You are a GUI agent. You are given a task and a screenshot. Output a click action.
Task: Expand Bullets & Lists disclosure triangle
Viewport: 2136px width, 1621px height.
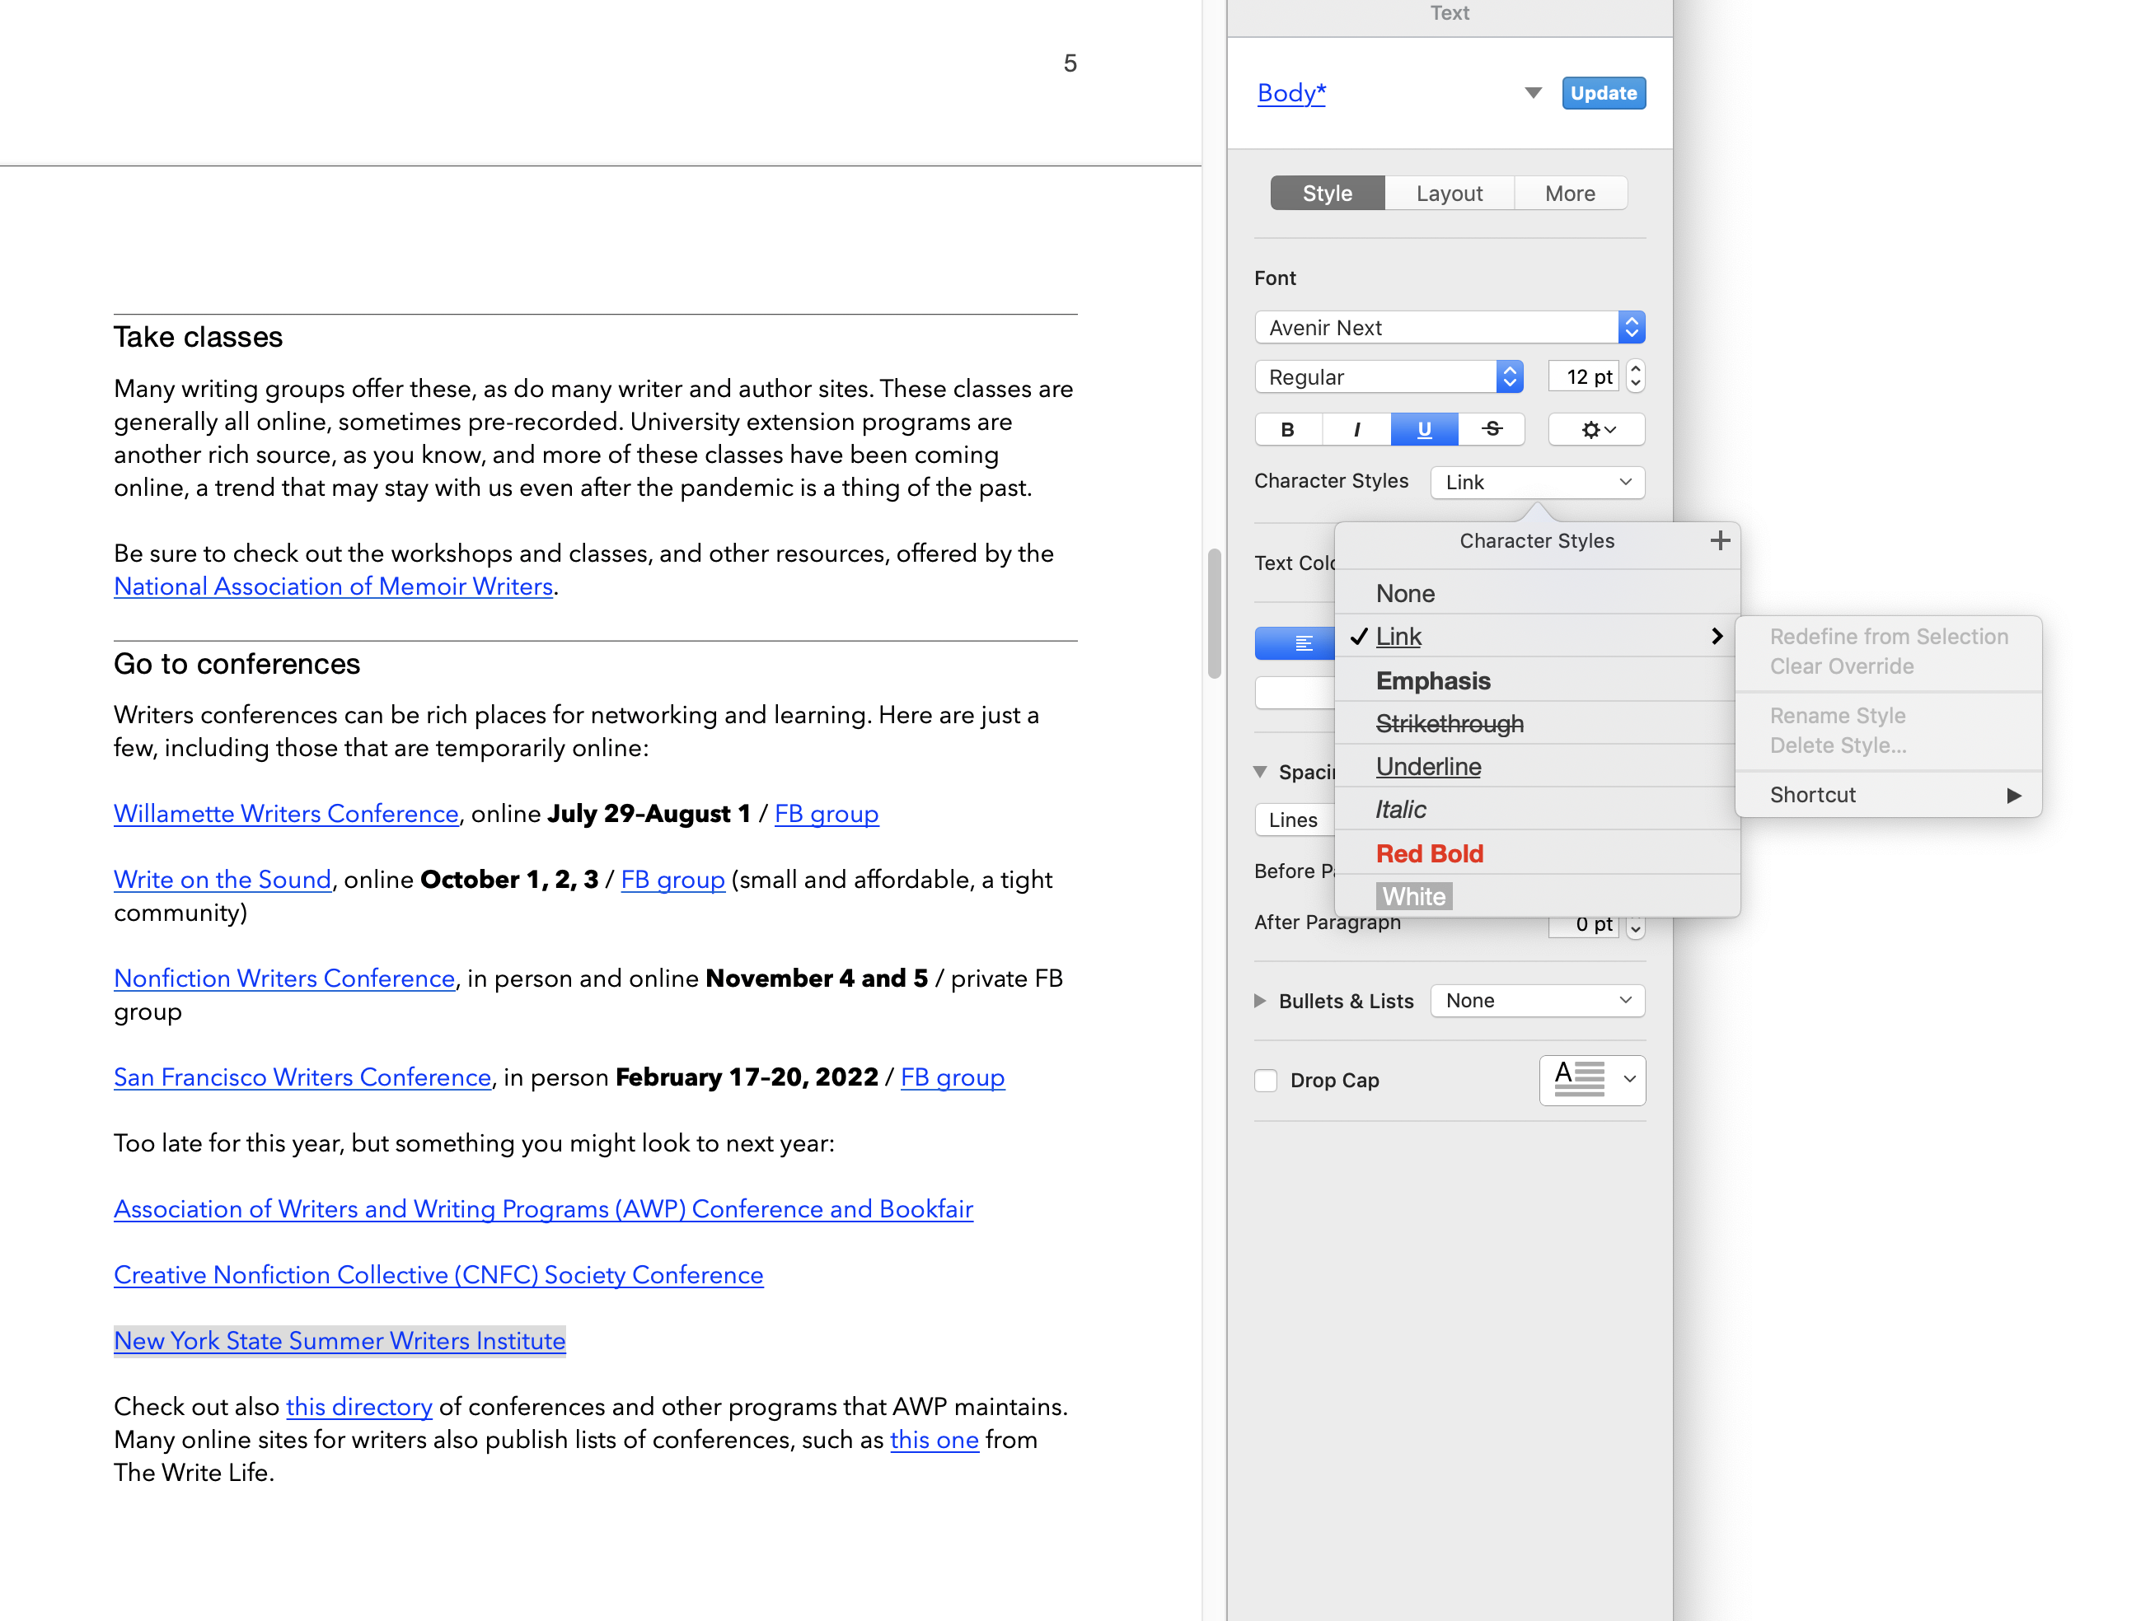pyautogui.click(x=1260, y=1000)
